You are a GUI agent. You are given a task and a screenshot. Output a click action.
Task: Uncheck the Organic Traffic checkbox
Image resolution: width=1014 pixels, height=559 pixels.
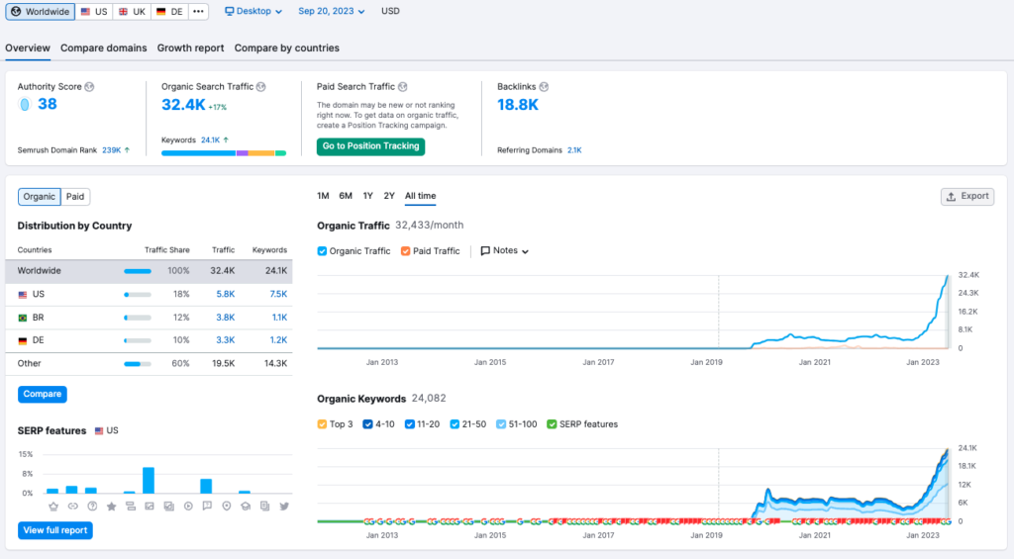click(322, 251)
